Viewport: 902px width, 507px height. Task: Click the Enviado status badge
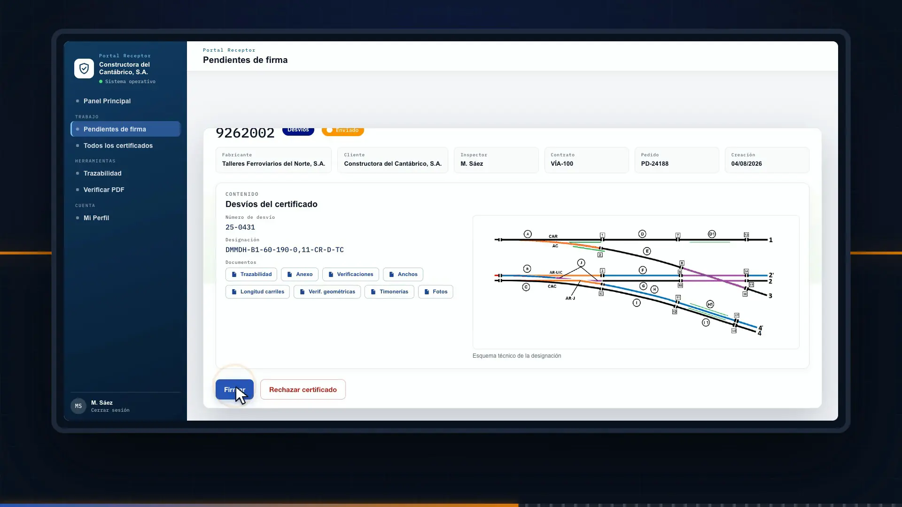tap(343, 131)
